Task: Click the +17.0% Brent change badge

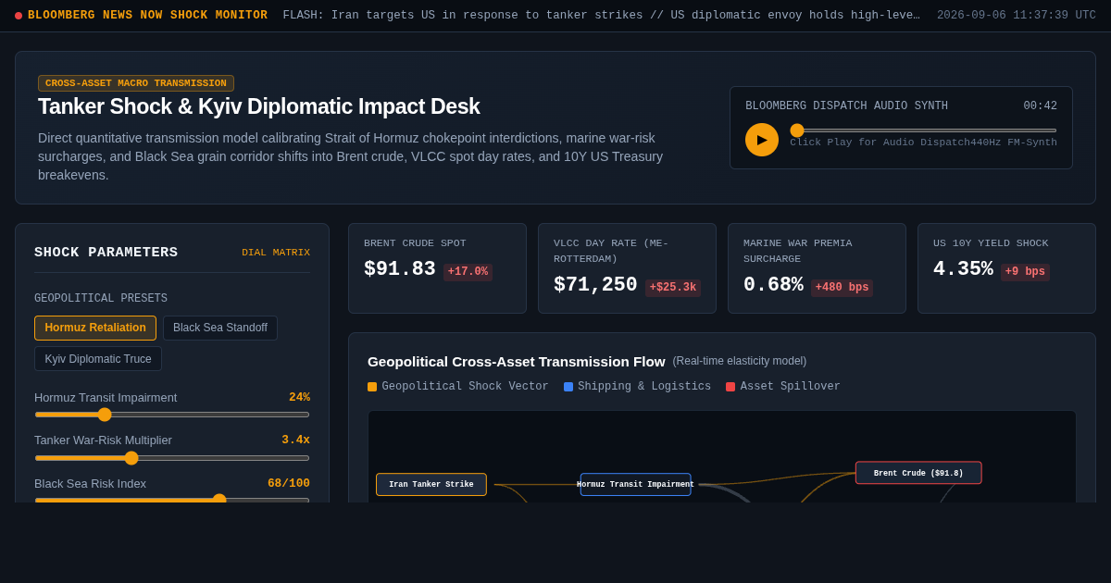Action: [468, 272]
